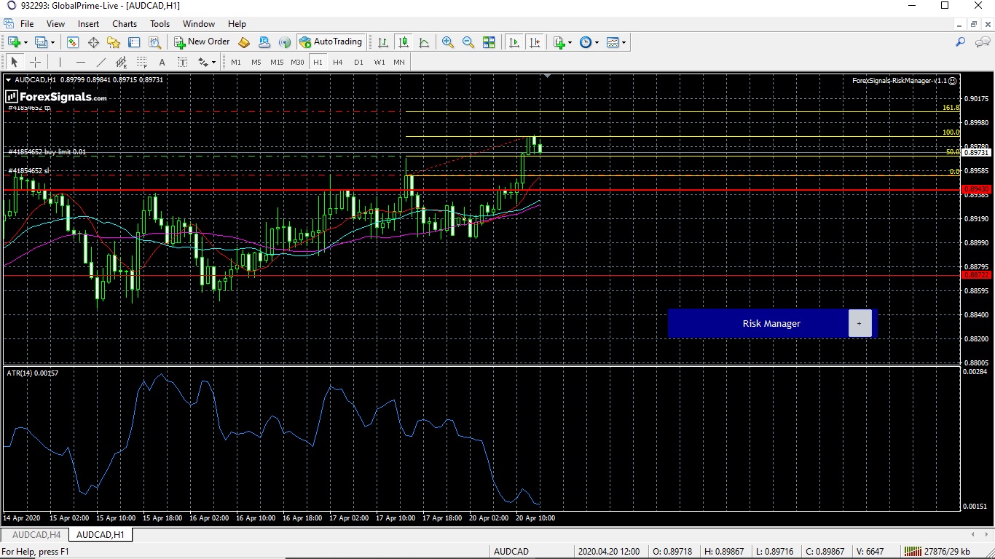995x559 pixels.
Task: Draw a trendline
Action: tap(101, 62)
